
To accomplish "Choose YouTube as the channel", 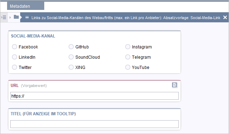I will [x=128, y=67].
